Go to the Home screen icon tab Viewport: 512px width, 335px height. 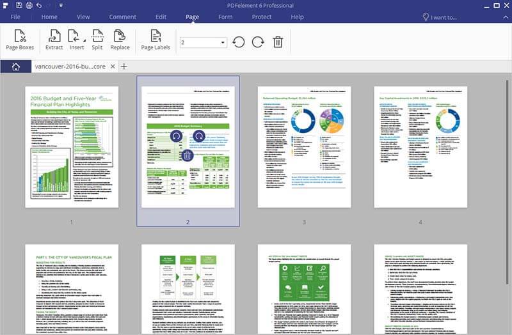point(15,66)
